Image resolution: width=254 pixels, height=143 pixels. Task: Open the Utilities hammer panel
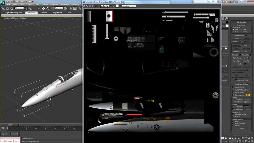pos(227,19)
